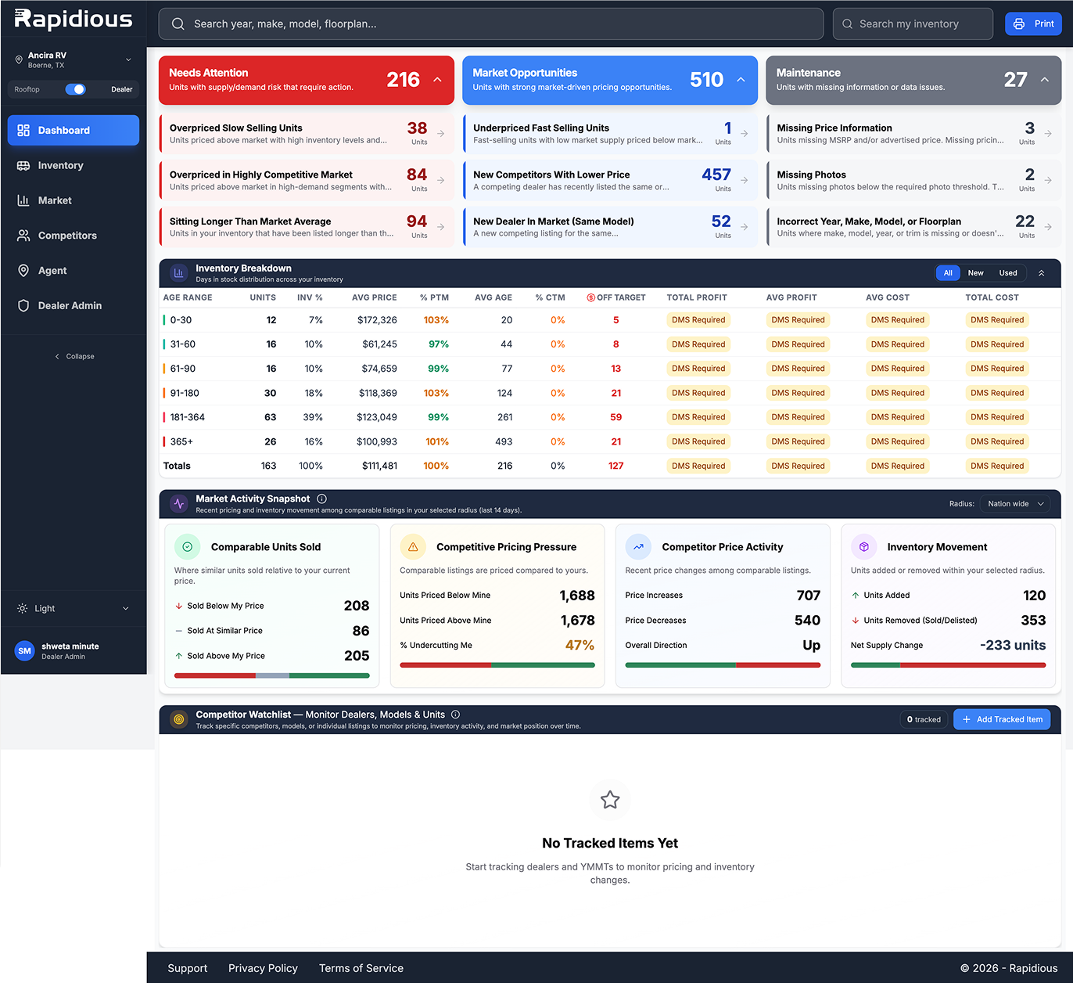
Task: Open the Inventory menu item
Action: (74, 165)
